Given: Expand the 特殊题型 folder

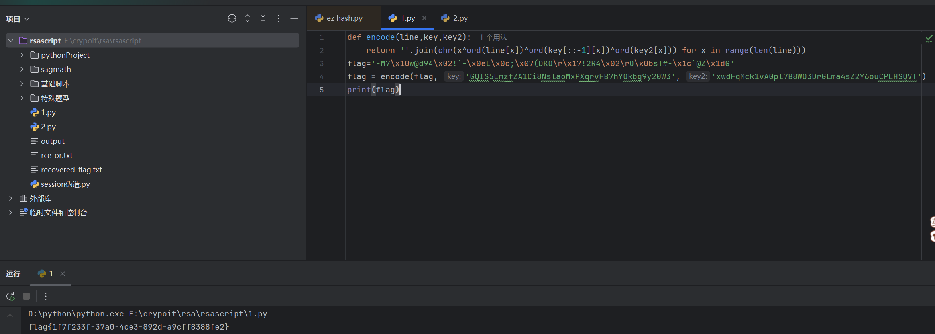Looking at the screenshot, I should (x=22, y=98).
